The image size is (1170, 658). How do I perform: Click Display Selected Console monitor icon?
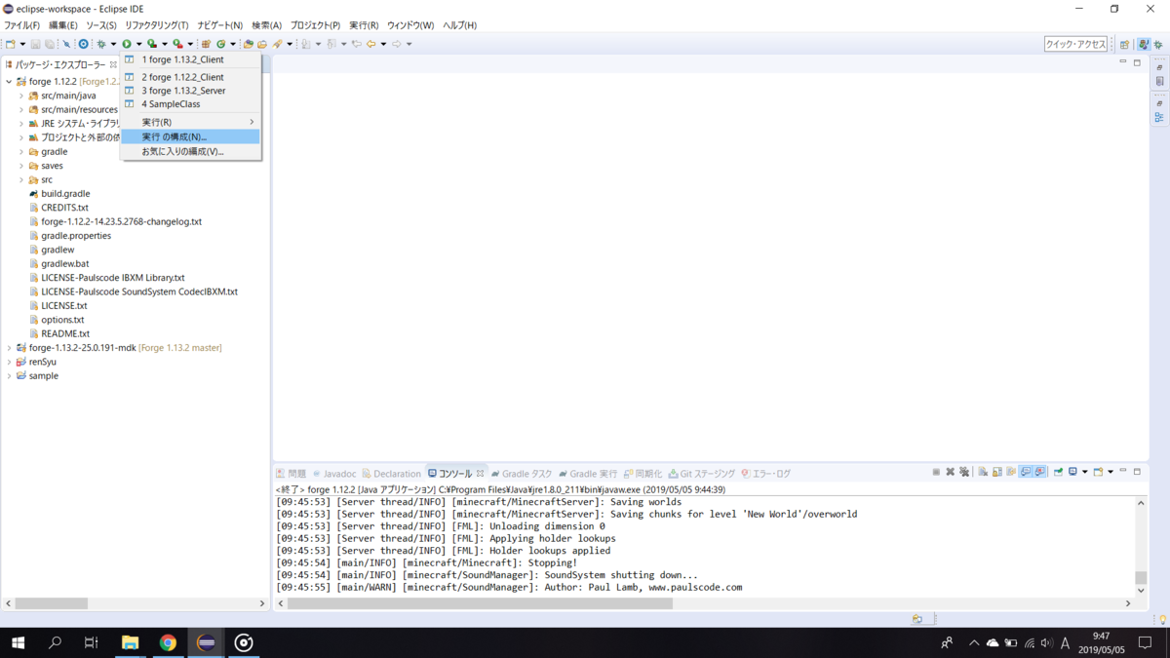(x=1072, y=472)
